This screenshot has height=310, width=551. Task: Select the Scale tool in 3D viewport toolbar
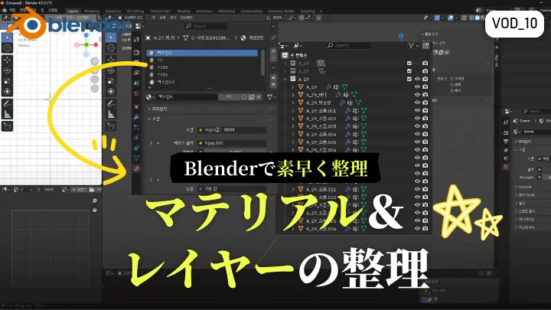pos(111,81)
